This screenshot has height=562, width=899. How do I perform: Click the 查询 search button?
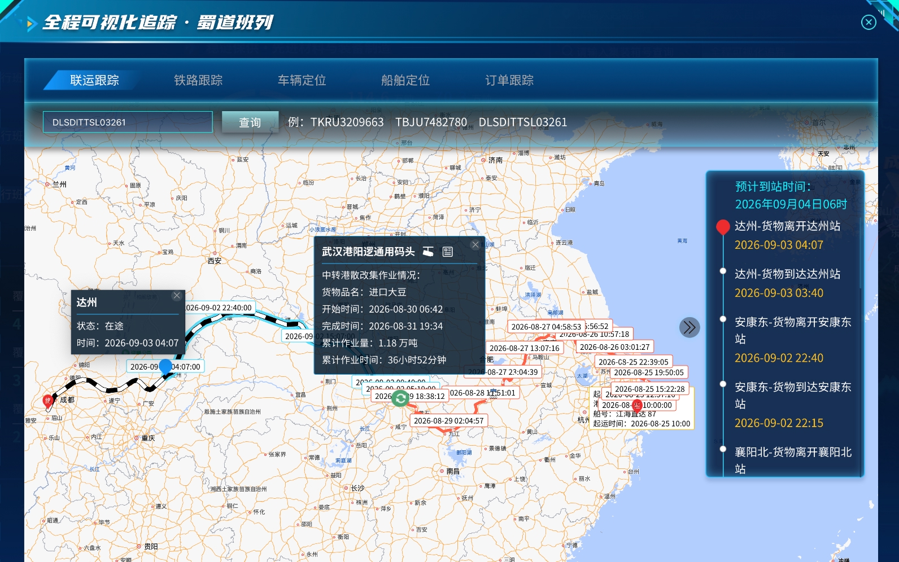pos(250,122)
